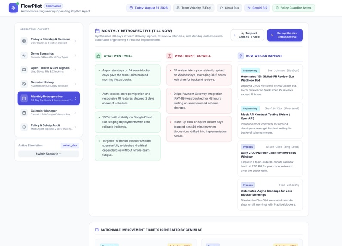Open Policy & Safety Audit page
The image size is (342, 246).
(49, 127)
